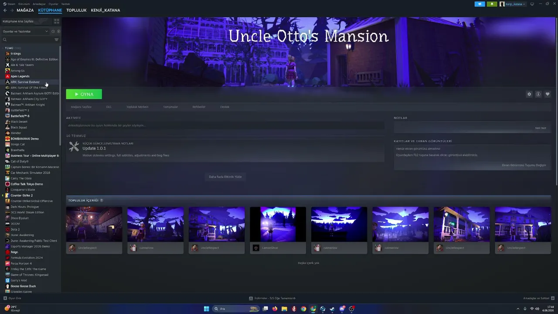This screenshot has height=314, width=558.
Task: Open the Arkadaşlar menu
Action: (39, 4)
